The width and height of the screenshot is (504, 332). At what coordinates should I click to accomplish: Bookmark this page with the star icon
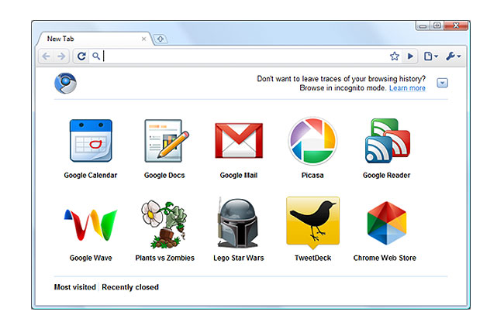395,56
